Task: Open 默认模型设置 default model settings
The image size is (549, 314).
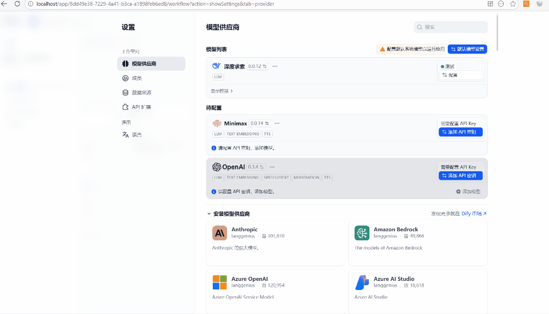Action: (x=467, y=49)
